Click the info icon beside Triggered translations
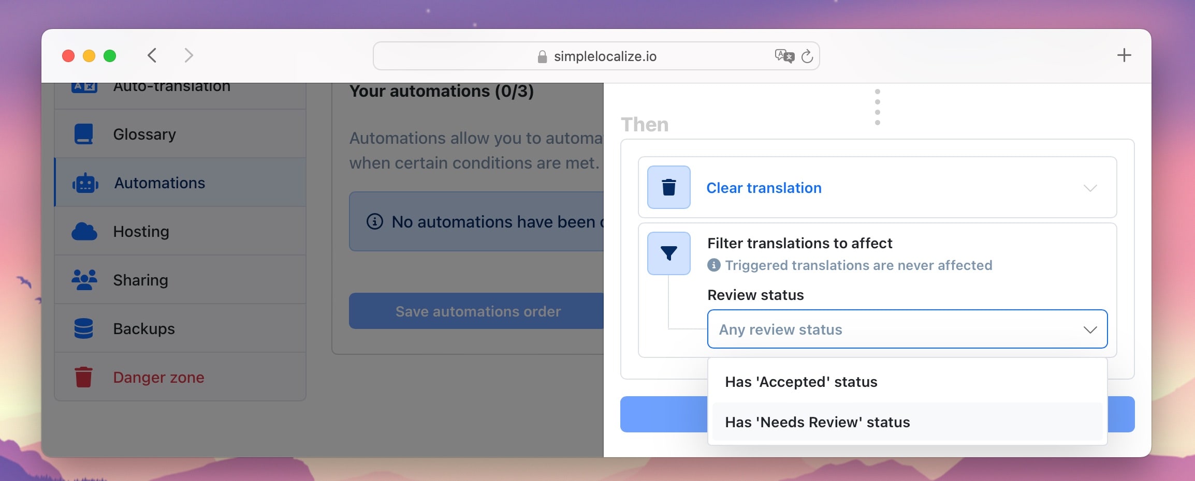 713,265
